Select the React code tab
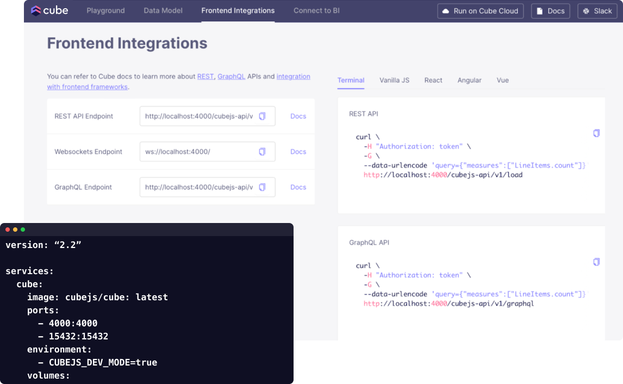 pyautogui.click(x=433, y=80)
